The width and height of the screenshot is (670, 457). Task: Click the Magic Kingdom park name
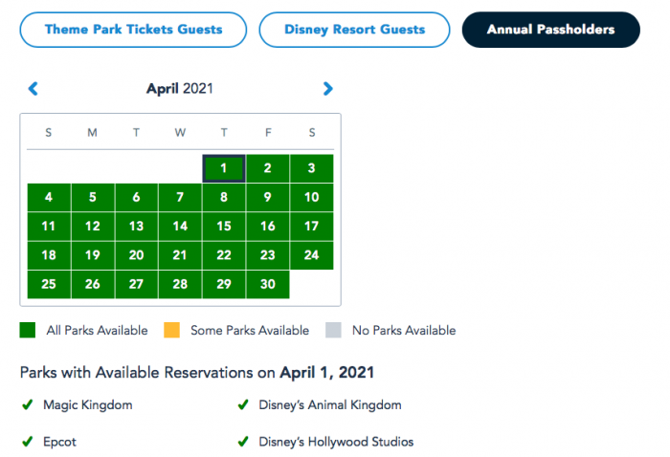pyautogui.click(x=88, y=404)
